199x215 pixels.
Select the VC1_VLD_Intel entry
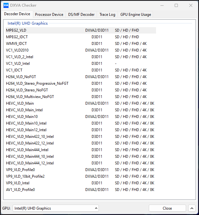tap(81, 64)
